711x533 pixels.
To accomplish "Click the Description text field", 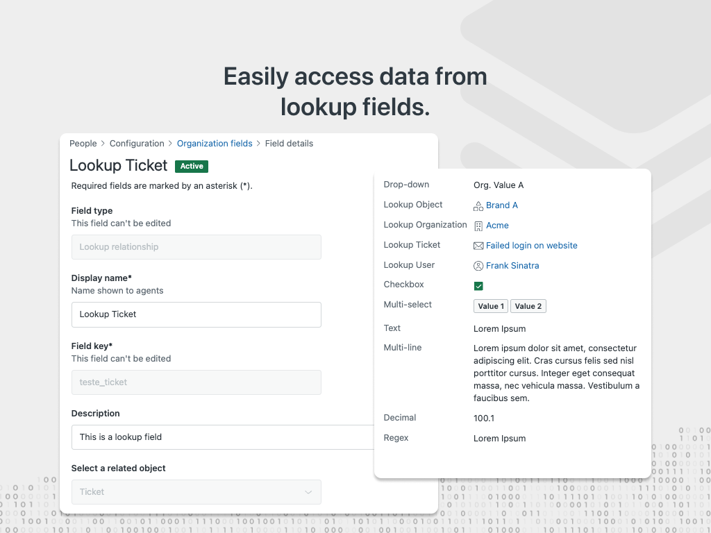I will (222, 437).
